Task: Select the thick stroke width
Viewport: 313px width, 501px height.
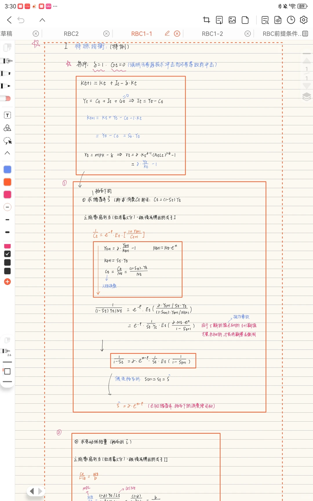Action: tap(7, 232)
